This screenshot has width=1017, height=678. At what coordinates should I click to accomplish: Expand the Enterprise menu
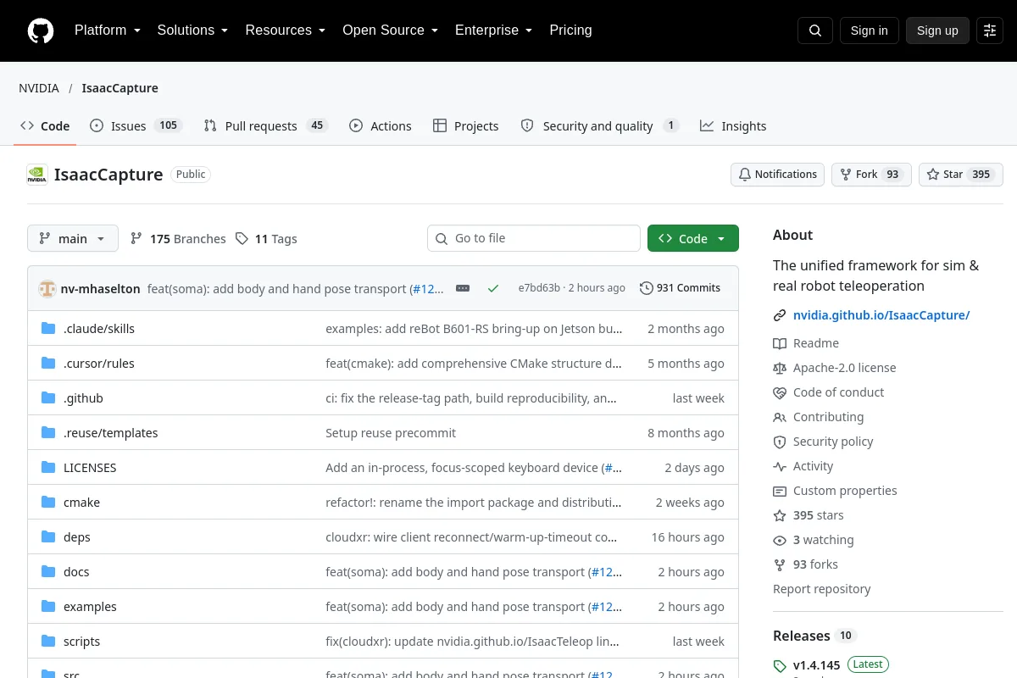pos(494,31)
